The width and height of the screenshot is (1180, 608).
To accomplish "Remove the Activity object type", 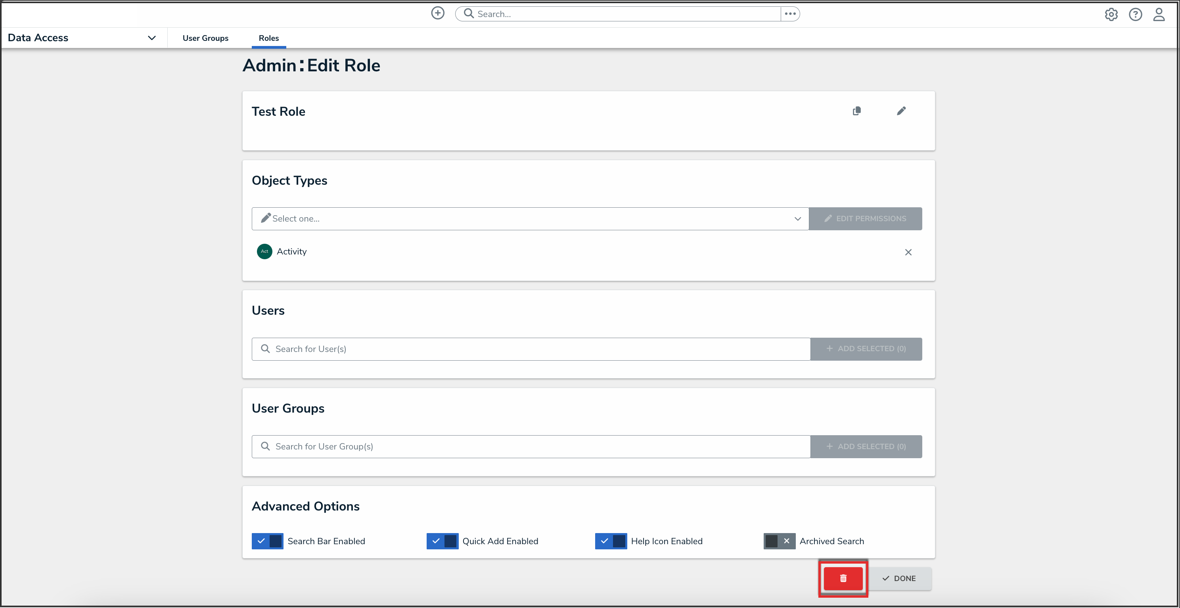I will pos(908,252).
